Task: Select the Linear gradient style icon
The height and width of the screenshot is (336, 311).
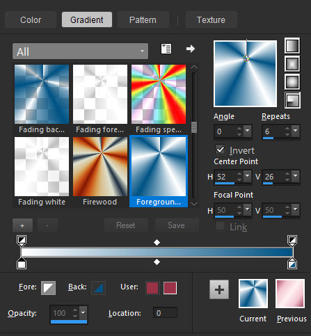Action: [292, 46]
